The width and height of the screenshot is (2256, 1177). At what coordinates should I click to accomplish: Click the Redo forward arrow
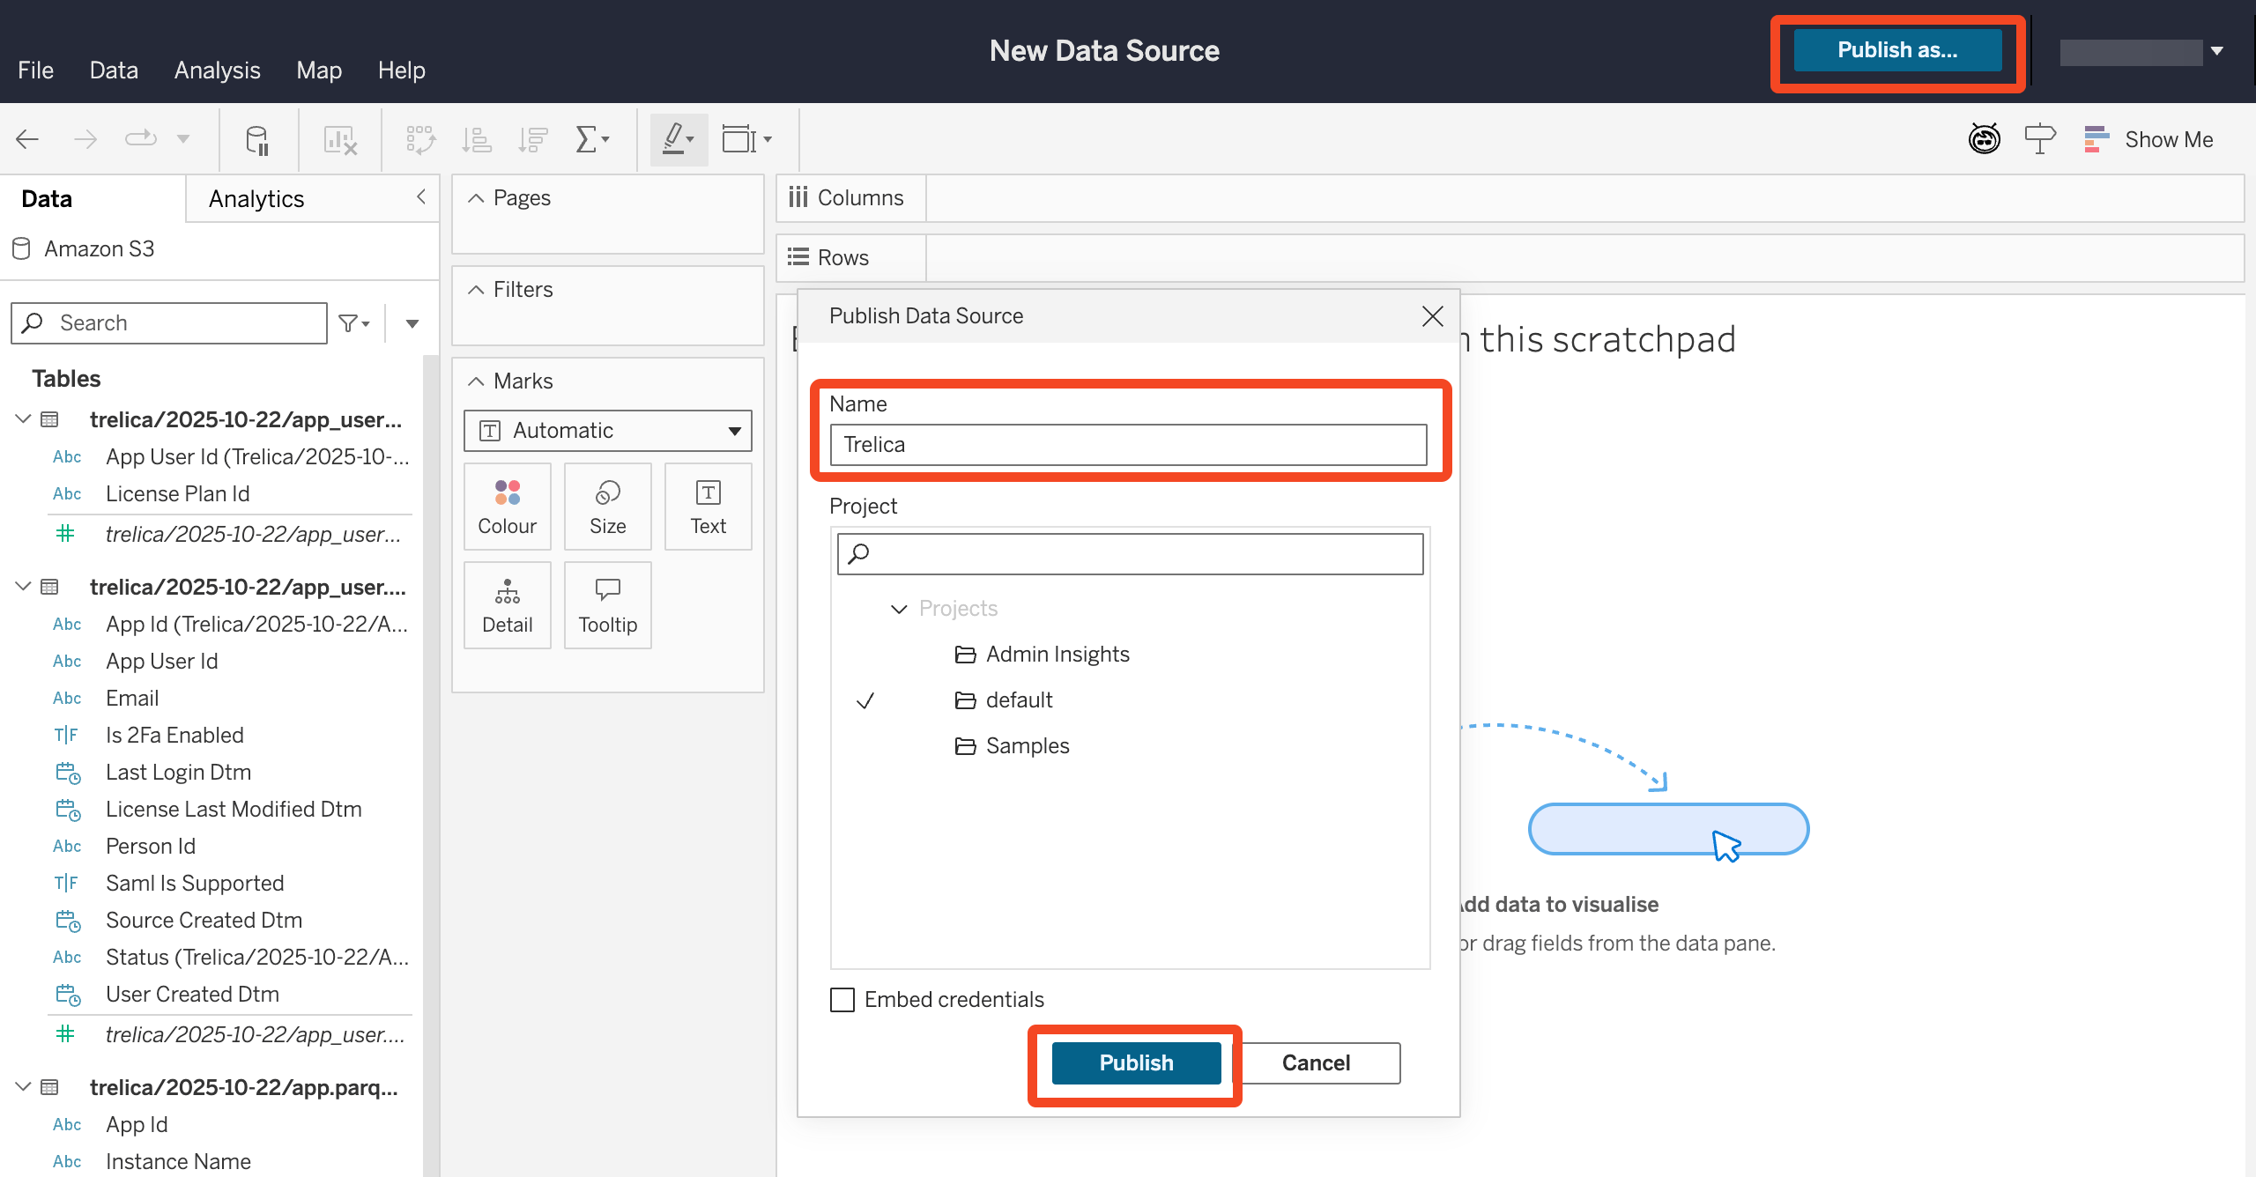[x=85, y=139]
